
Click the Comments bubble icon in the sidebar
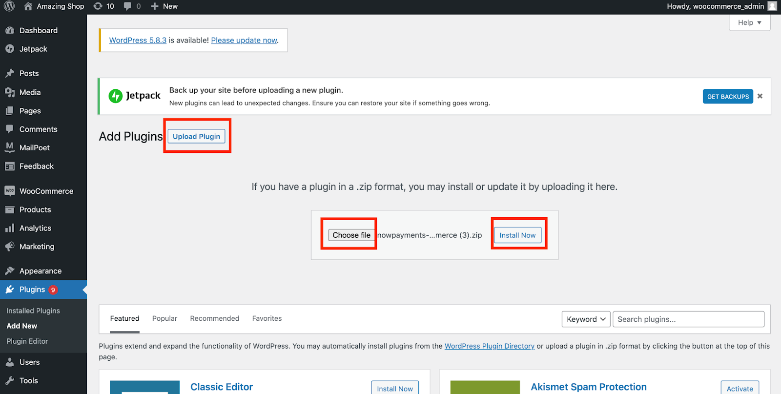[x=10, y=129]
